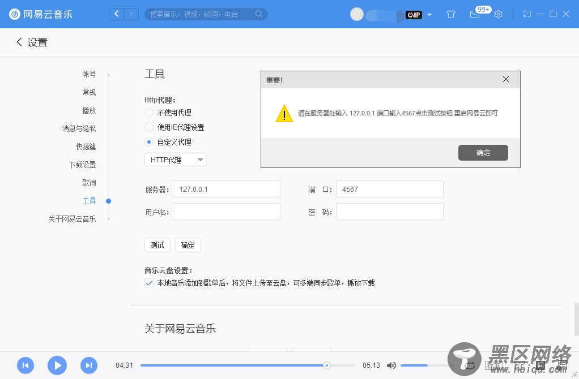Click the 测试 button
The width and height of the screenshot is (579, 379).
coord(157,245)
